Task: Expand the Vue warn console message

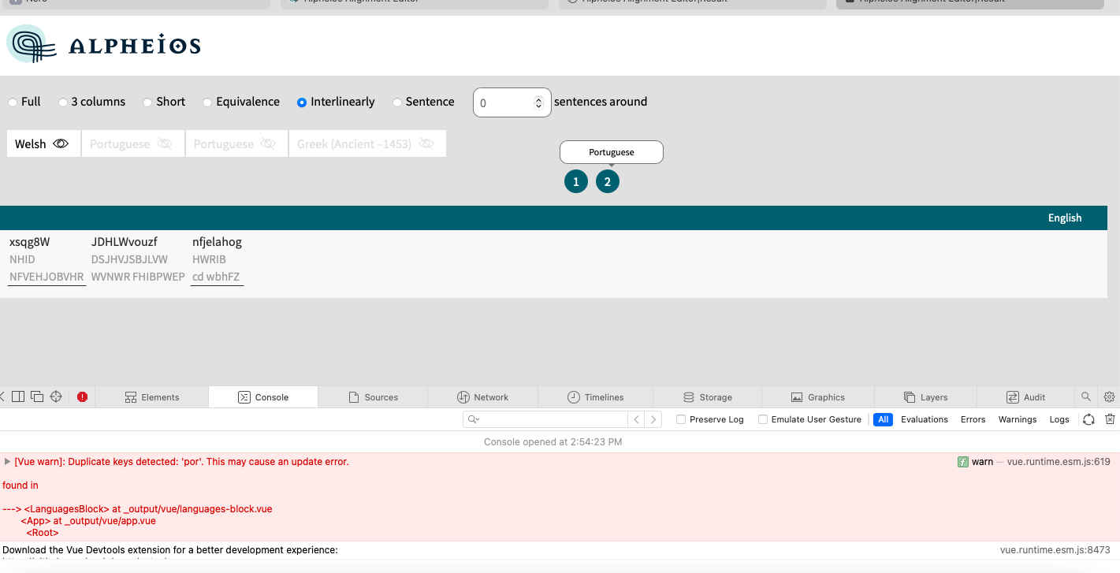Action: (7, 461)
